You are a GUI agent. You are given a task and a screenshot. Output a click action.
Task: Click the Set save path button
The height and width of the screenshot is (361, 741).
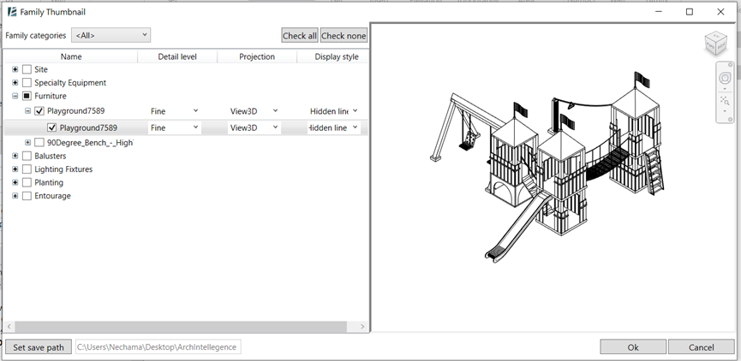click(39, 347)
